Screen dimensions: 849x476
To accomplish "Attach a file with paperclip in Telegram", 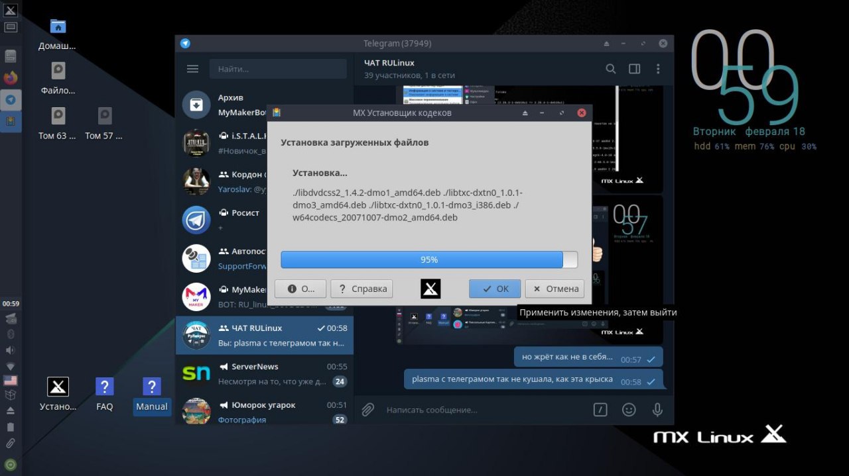I will [x=367, y=410].
